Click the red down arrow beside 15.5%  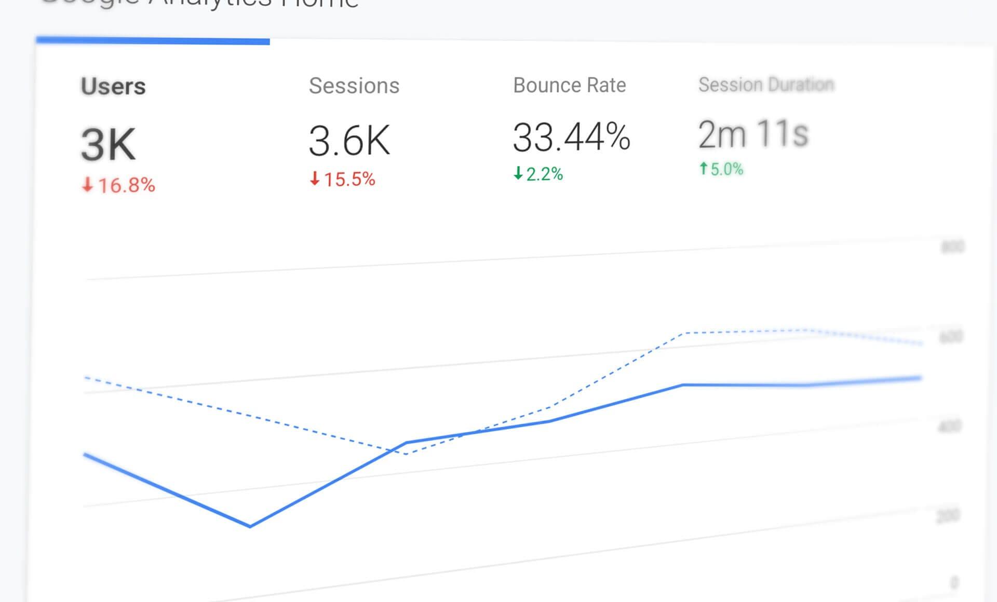(x=315, y=179)
